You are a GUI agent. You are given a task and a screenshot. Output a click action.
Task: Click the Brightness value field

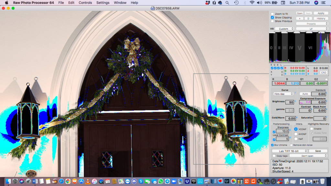pyautogui.click(x=290, y=102)
